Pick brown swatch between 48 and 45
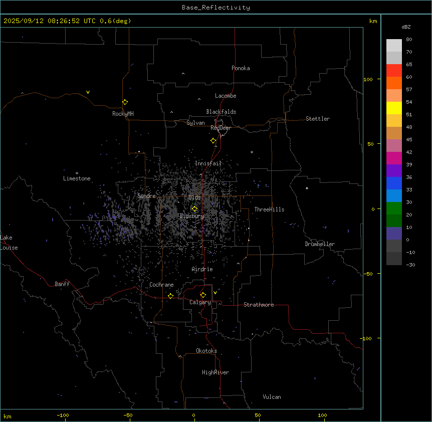Viewport: 432px width, 422px height. [x=394, y=133]
